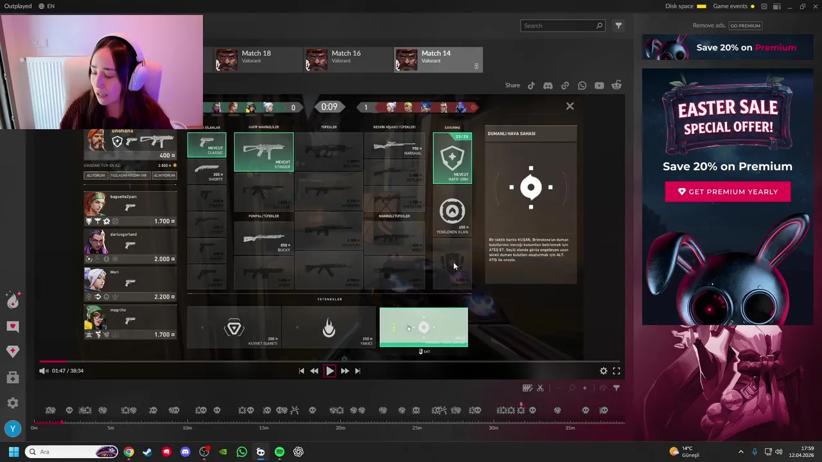Image resolution: width=822 pixels, height=462 pixels.
Task: Rewind the video
Action: (314, 371)
